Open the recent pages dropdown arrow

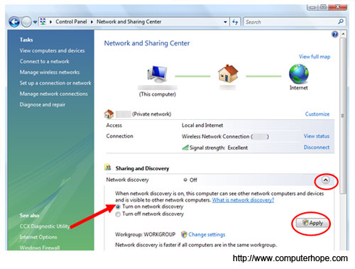35,22
